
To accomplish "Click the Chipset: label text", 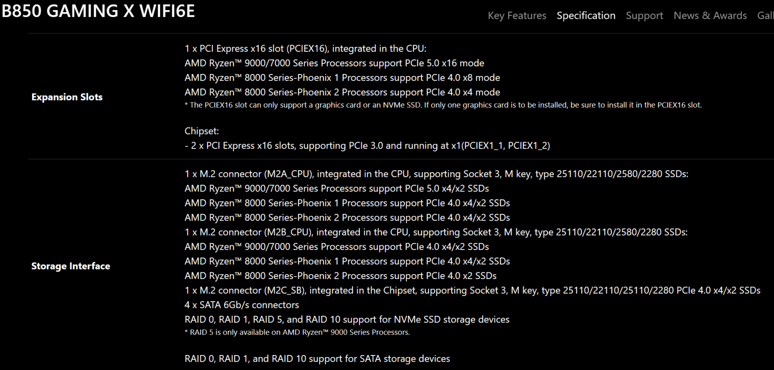I will (x=202, y=131).
